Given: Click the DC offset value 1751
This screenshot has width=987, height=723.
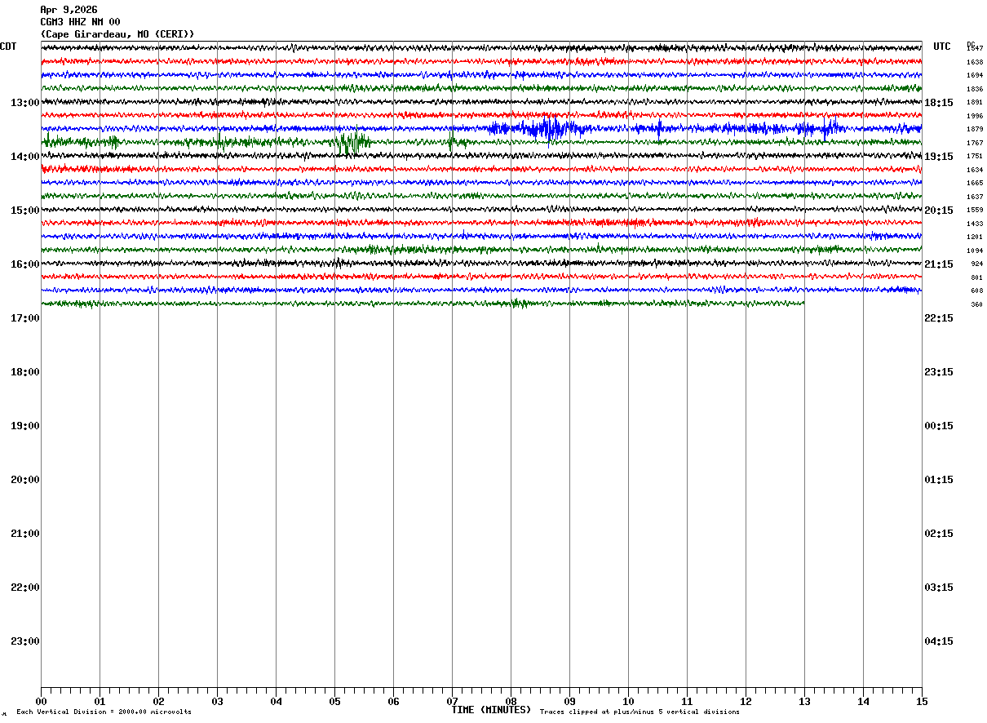Looking at the screenshot, I should coord(975,157).
